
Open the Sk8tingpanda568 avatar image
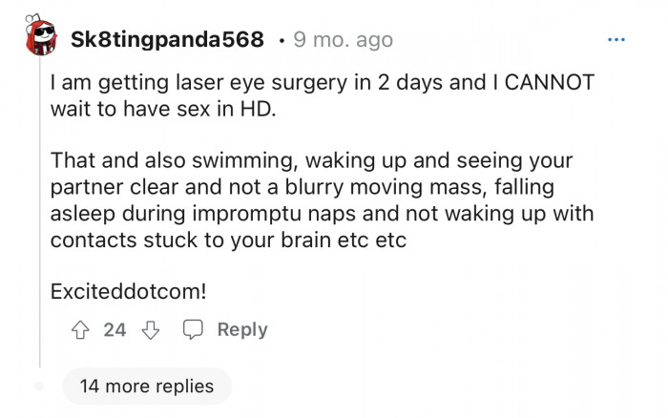(x=39, y=38)
